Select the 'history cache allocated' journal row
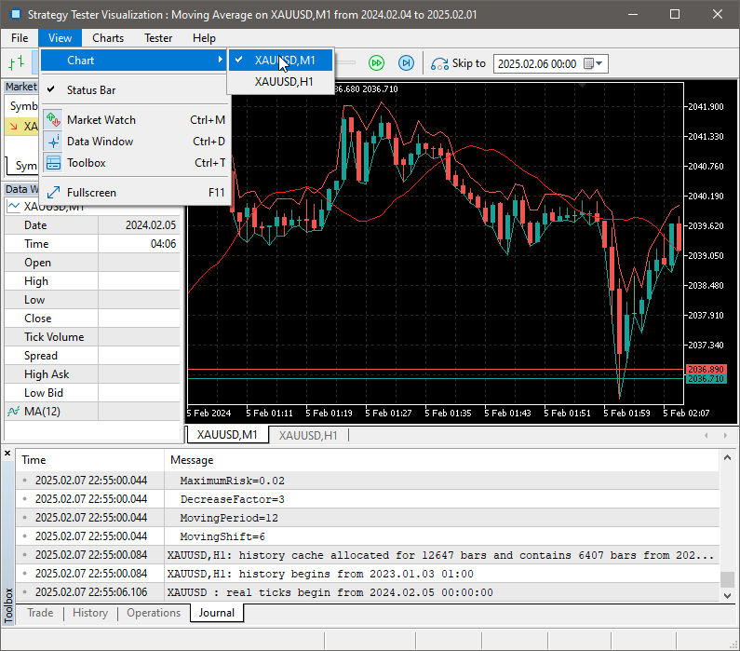 367,555
